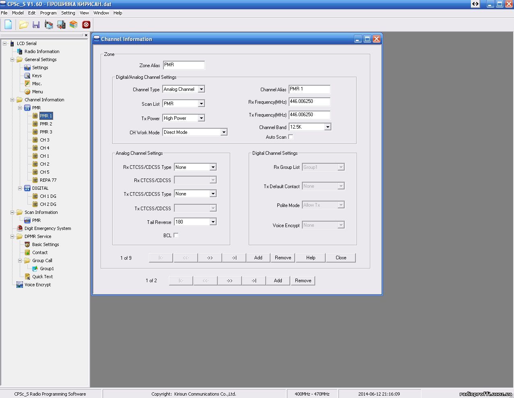Write data from computer to radio icon
Viewport: 514px width, 398px height.
pos(61,25)
